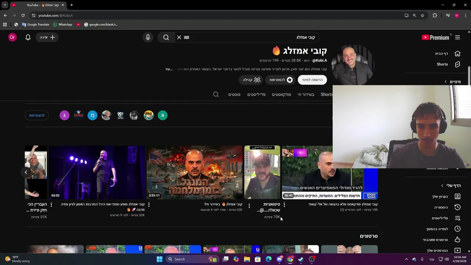This screenshot has height=265, width=471.
Task: Click the YouTube search magnifier button
Action: [166, 37]
